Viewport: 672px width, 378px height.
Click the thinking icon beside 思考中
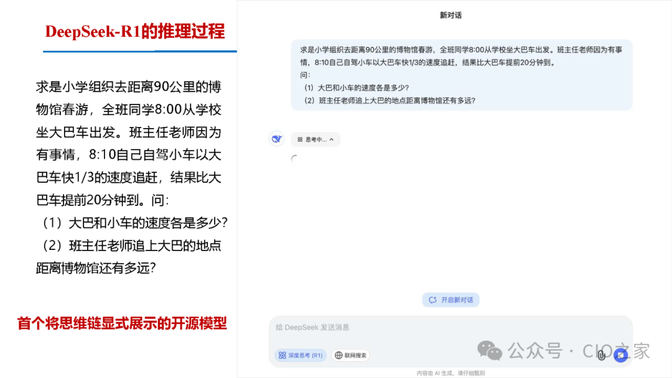tap(300, 139)
